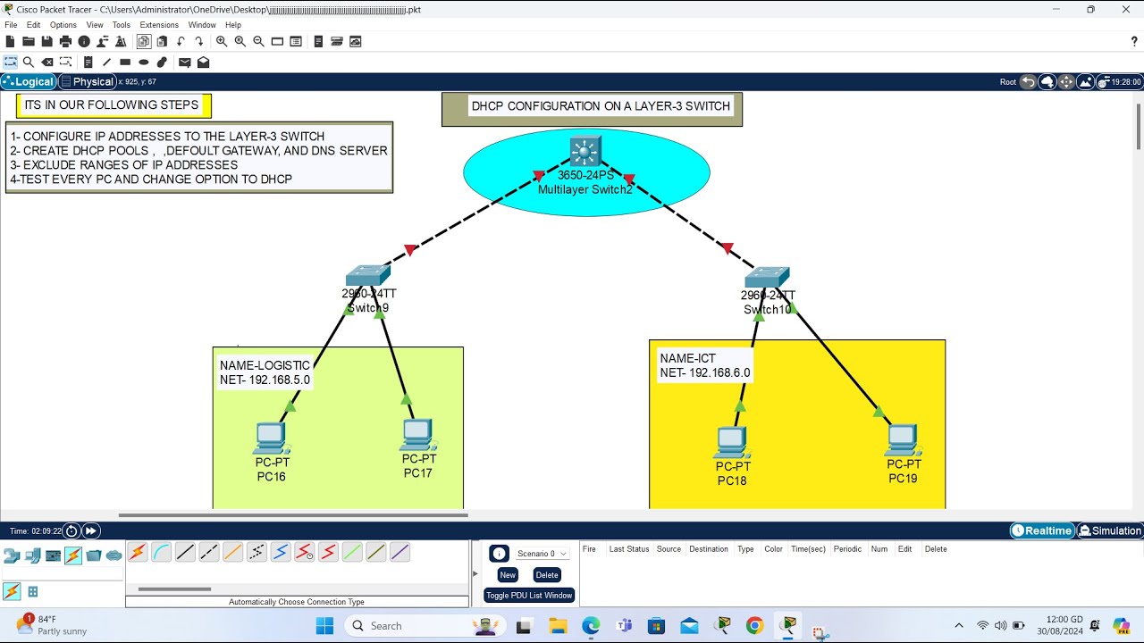The height and width of the screenshot is (643, 1144).
Task: Click the Undo arrow icon
Action: tap(181, 41)
